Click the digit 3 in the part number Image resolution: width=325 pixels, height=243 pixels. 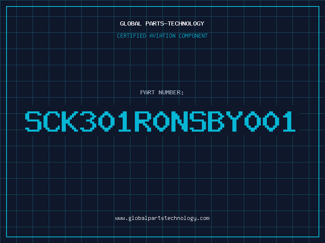pos(88,121)
